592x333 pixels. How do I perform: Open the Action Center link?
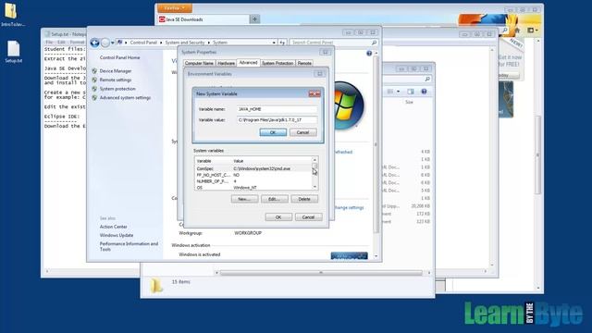pos(113,227)
